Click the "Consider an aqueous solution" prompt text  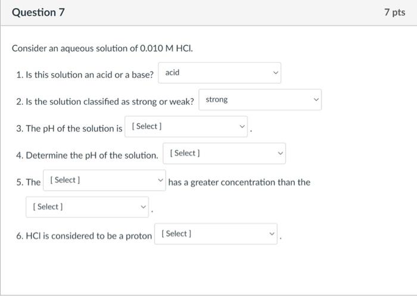pos(102,48)
